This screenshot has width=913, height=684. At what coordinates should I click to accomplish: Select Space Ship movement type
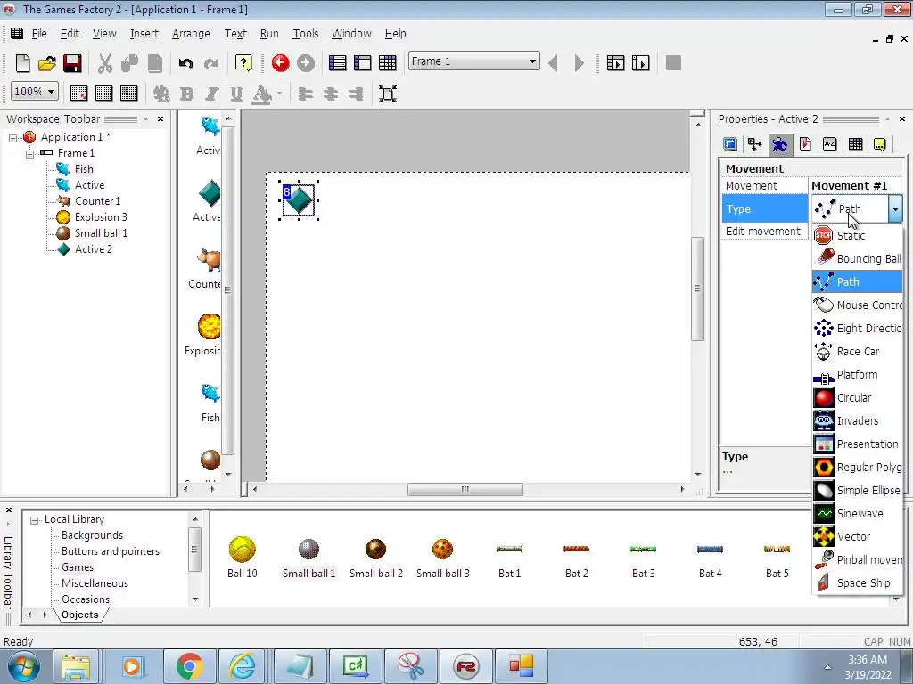pyautogui.click(x=857, y=582)
